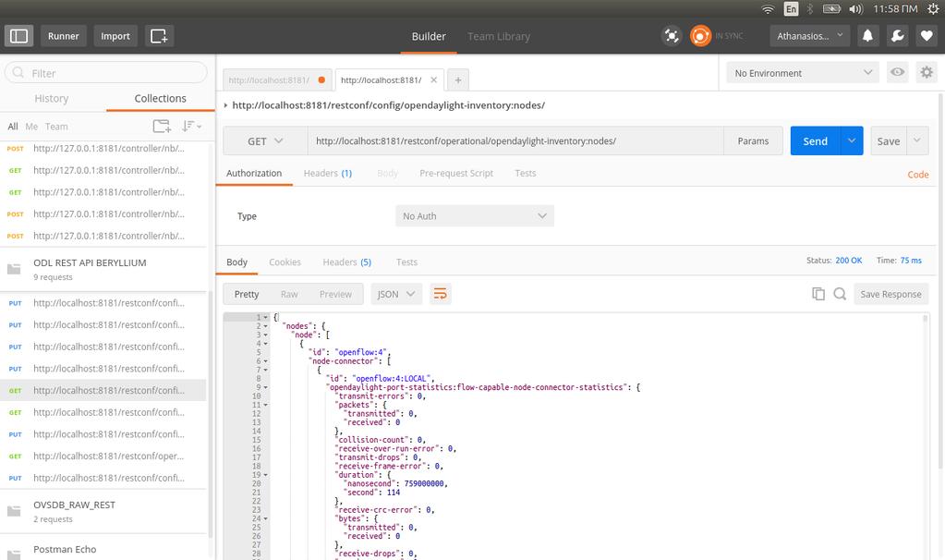The height and width of the screenshot is (560, 945).
Task: Open environment quick look eye icon
Action: (897, 72)
